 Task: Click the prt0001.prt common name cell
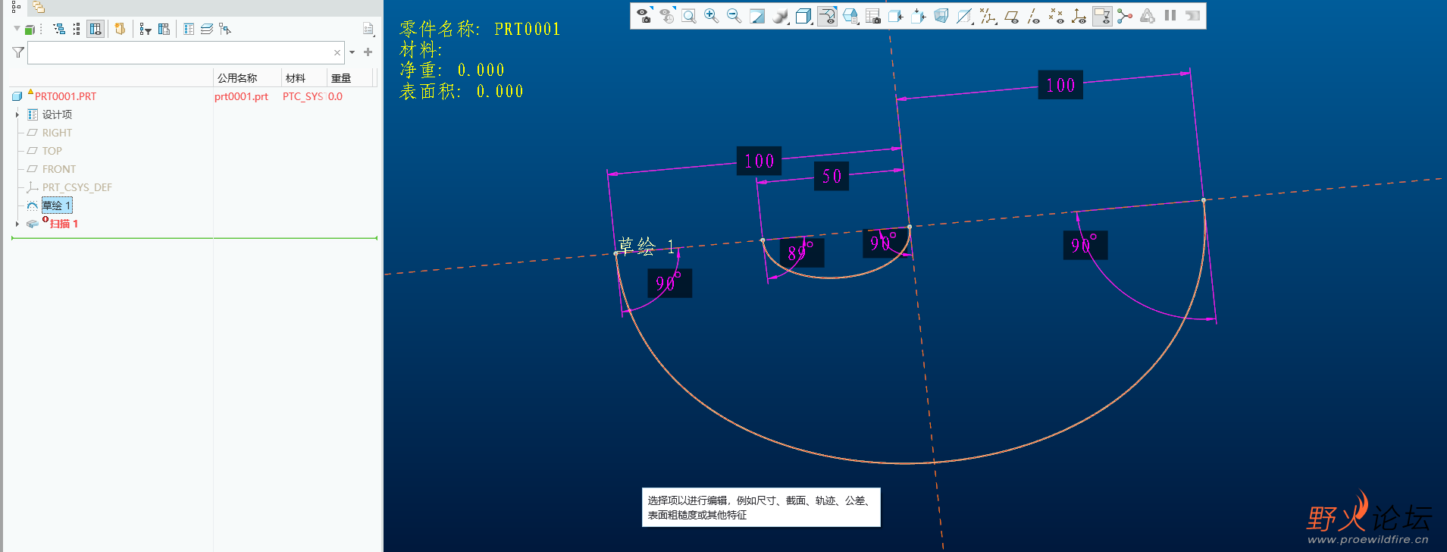pos(241,96)
